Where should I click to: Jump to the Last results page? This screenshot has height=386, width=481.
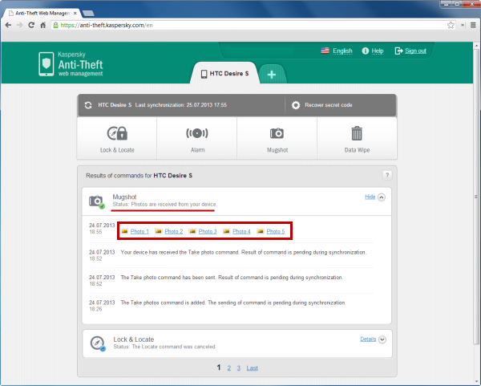[253, 368]
